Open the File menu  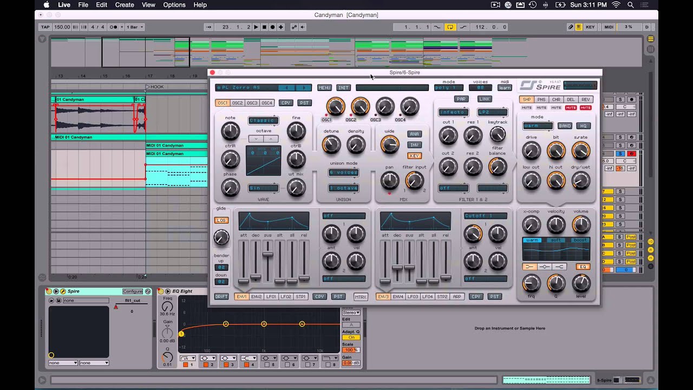click(x=83, y=5)
